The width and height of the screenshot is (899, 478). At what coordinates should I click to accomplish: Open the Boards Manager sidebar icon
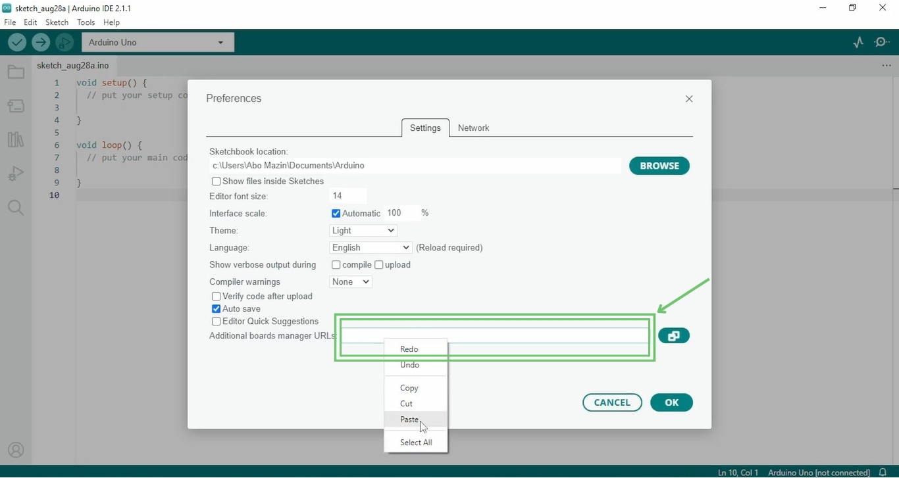(x=16, y=105)
